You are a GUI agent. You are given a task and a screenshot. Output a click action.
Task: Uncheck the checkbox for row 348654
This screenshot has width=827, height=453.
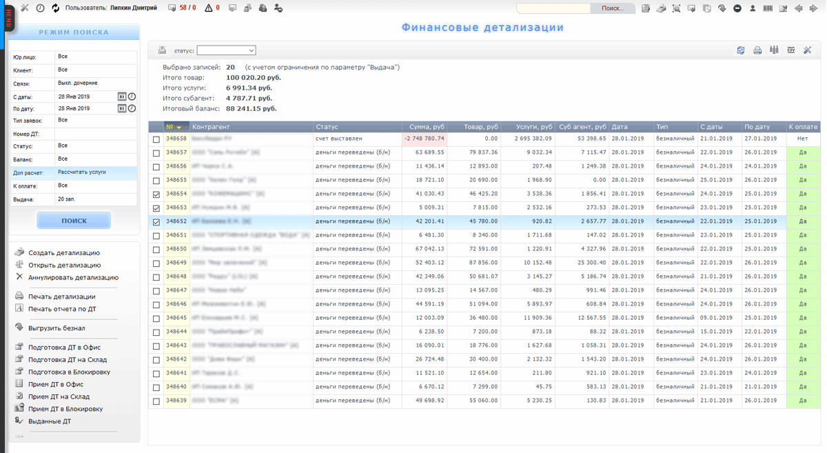pyautogui.click(x=156, y=194)
